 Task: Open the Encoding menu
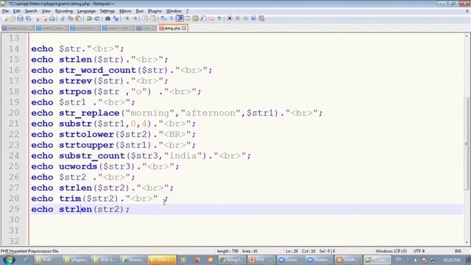coord(64,11)
